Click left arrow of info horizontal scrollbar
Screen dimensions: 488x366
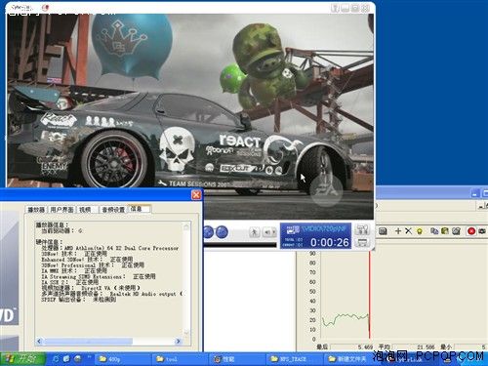pos(39,341)
